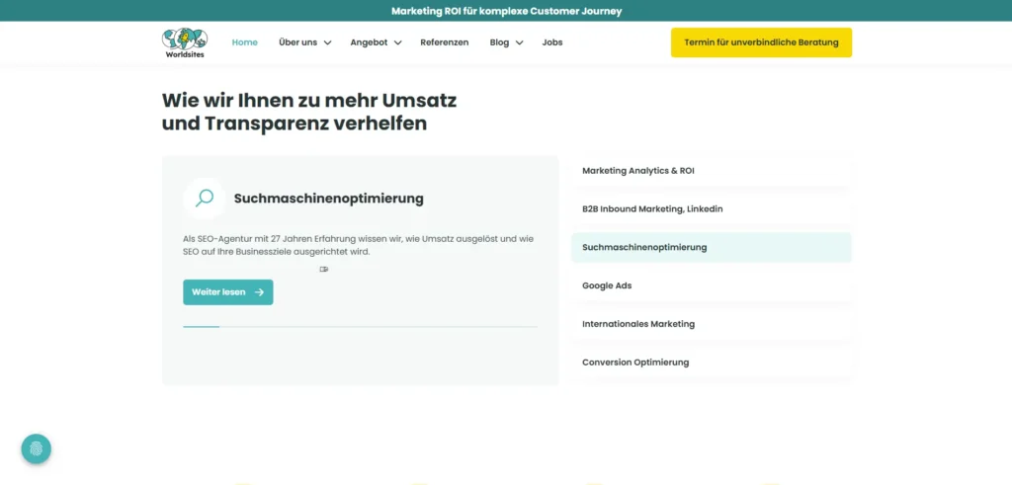Click the Worldsites globe logo
Screen dimensions: 1012x485
(x=185, y=42)
